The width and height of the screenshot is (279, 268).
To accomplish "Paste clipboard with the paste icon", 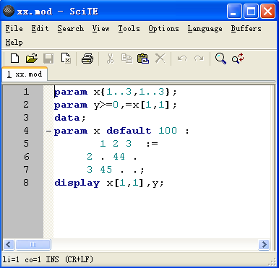I will [143, 59].
